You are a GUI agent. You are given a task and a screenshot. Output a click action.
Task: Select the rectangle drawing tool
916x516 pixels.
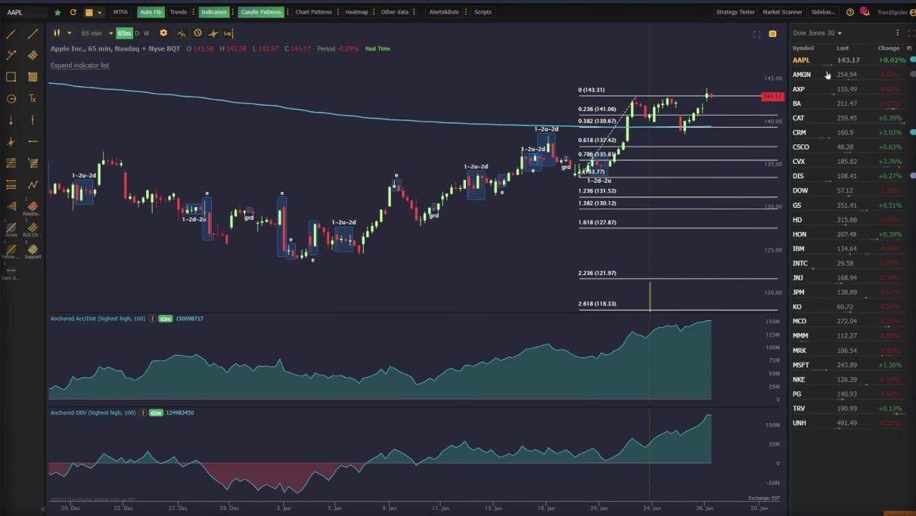click(11, 76)
